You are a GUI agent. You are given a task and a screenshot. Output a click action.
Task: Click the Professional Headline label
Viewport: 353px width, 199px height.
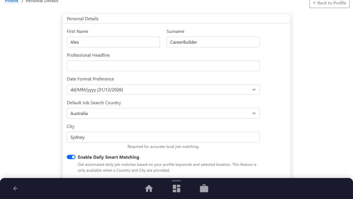(88, 55)
